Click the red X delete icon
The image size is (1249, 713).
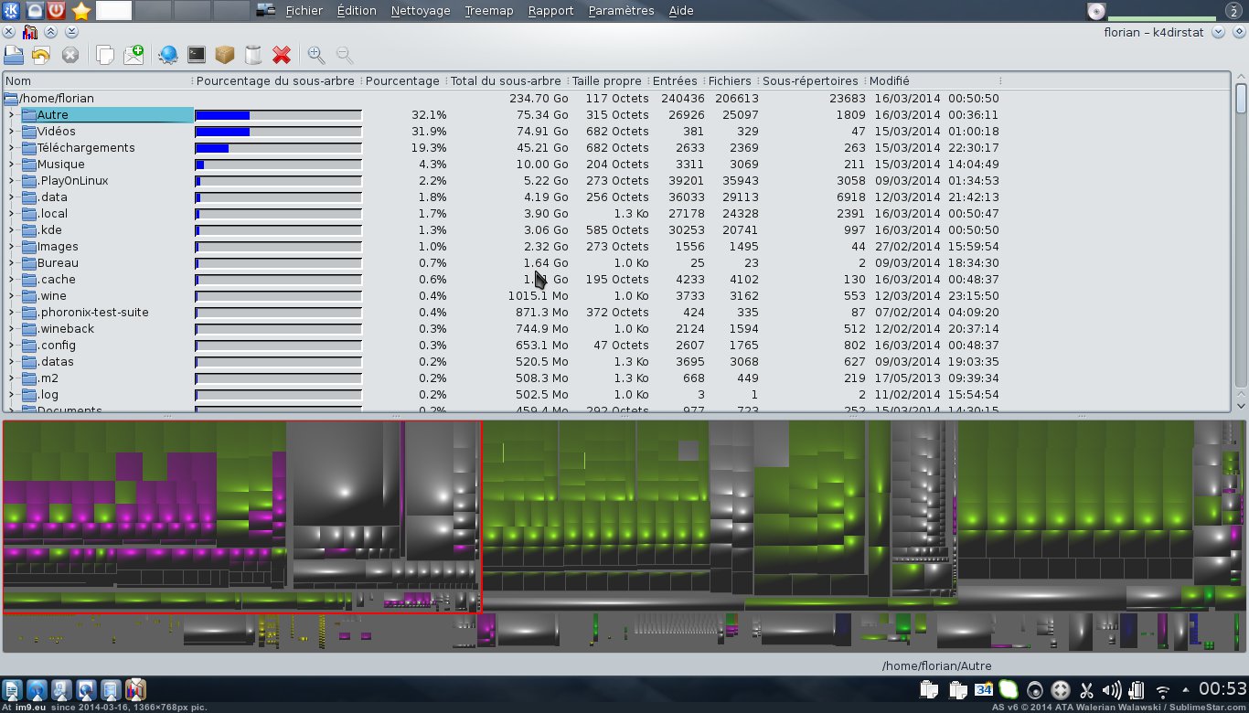pyautogui.click(x=282, y=55)
